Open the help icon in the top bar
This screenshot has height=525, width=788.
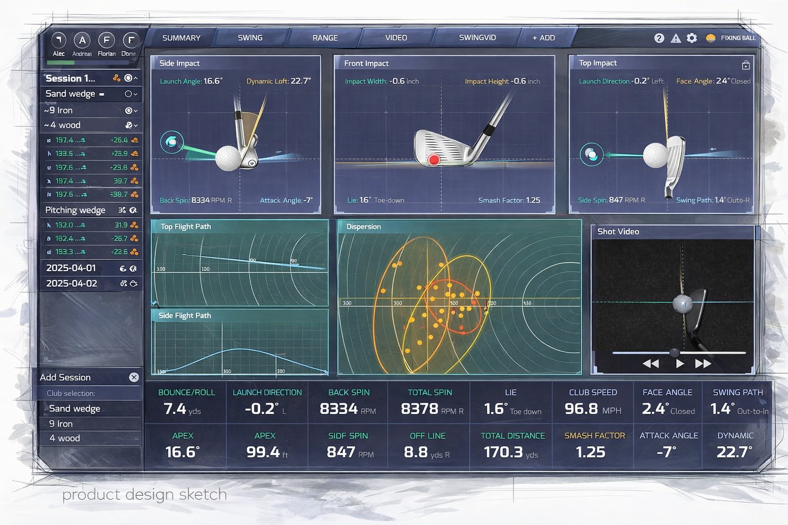tap(659, 38)
